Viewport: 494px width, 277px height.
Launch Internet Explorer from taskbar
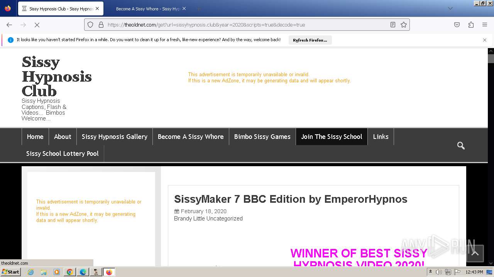pyautogui.click(x=30, y=272)
